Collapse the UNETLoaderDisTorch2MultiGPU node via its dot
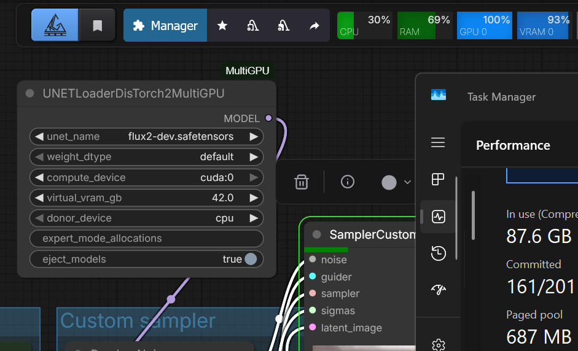This screenshot has height=351, width=578. (30, 93)
